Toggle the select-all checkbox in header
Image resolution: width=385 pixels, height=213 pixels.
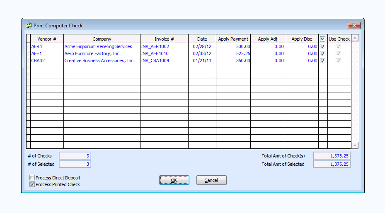pyautogui.click(x=322, y=39)
